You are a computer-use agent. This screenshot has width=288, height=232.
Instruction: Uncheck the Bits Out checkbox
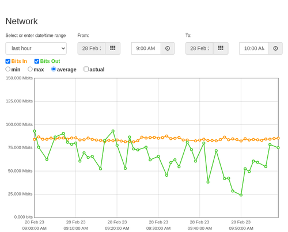tap(37, 61)
